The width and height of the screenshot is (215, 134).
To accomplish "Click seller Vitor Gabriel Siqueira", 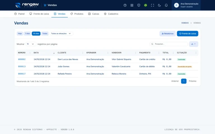I will pyautogui.click(x=121, y=59).
